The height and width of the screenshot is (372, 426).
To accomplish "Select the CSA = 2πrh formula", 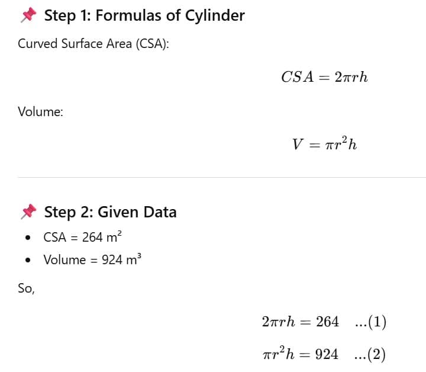I will pos(324,77).
